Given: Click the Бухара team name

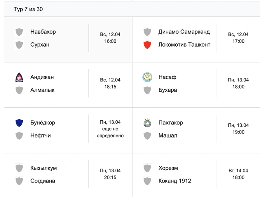Looking at the screenshot, I should tap(168, 90).
